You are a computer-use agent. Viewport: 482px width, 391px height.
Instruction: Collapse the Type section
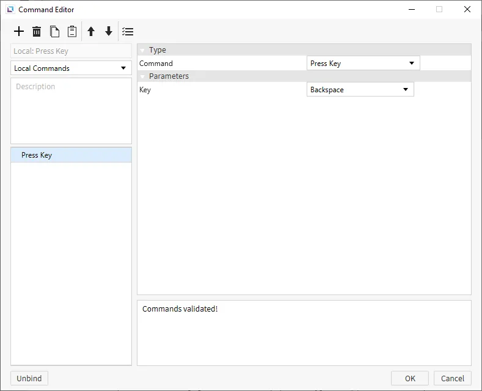pyautogui.click(x=142, y=50)
